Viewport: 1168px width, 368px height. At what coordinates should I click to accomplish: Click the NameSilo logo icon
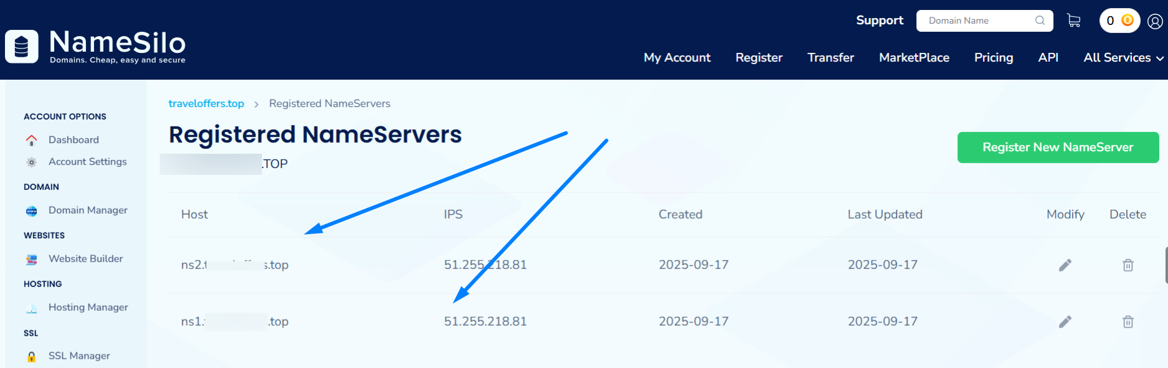[x=22, y=47]
